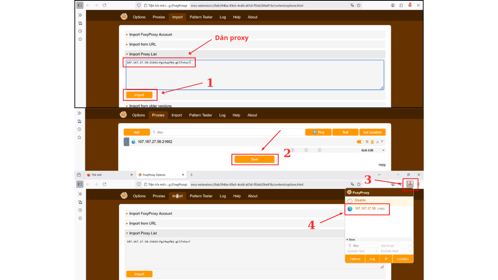Open the Firefox hamburger menu in top screenshot
The image size is (498, 280).
pyautogui.click(x=419, y=5)
